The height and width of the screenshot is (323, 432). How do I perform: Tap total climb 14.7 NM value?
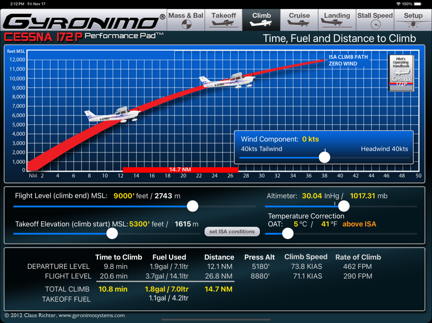tap(218, 289)
